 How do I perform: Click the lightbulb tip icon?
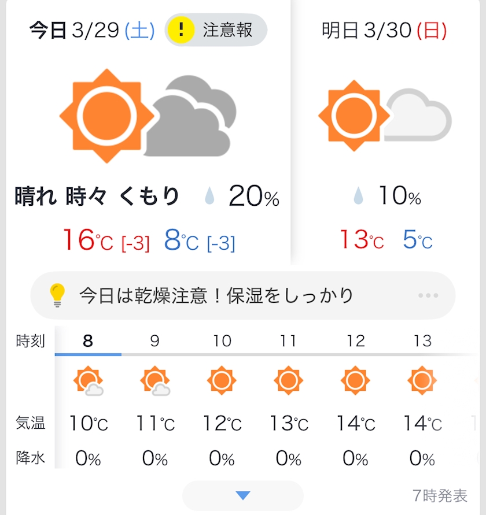click(57, 295)
